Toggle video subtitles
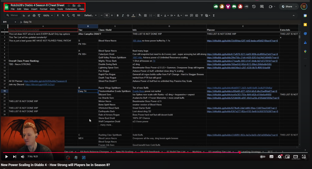Image resolution: width=312 pixels, height=169 pixels. point(271,157)
